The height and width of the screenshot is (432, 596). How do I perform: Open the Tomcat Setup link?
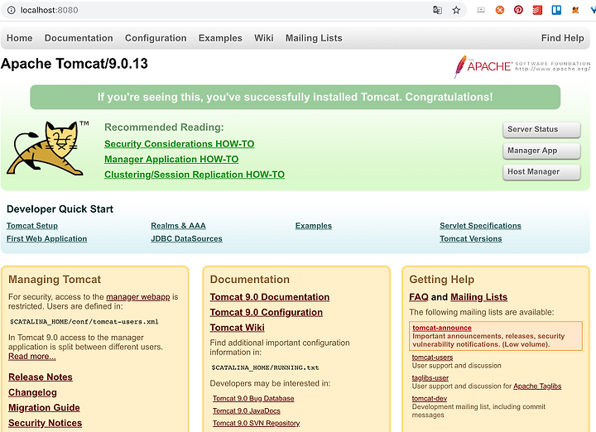[32, 226]
